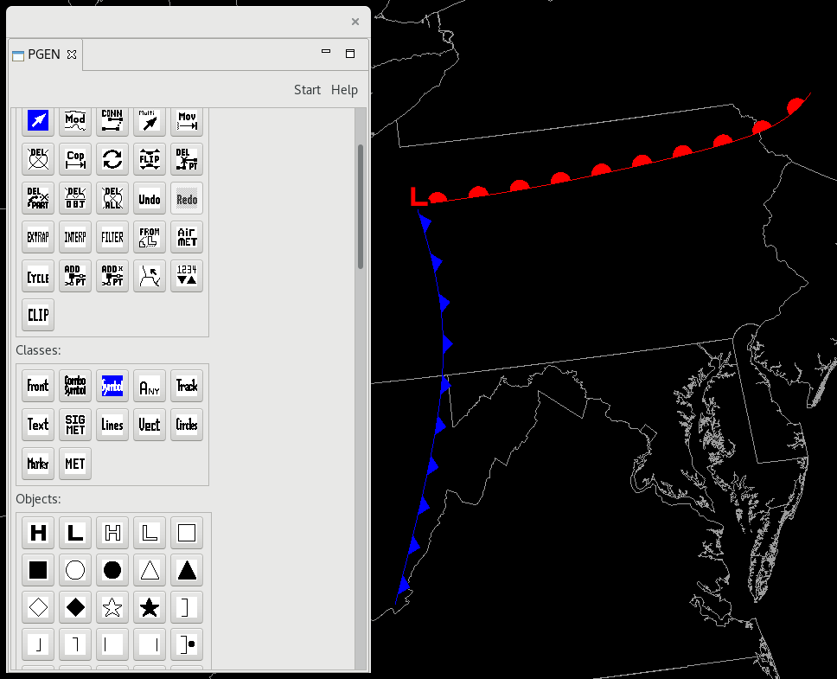The image size is (837, 679).
Task: Select the Mod modify tool
Action: pos(75,120)
